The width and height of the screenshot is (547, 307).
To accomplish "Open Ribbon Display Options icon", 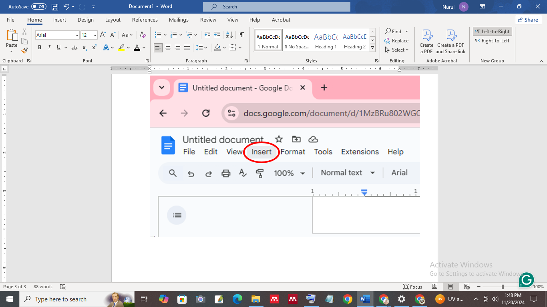I will [482, 7].
